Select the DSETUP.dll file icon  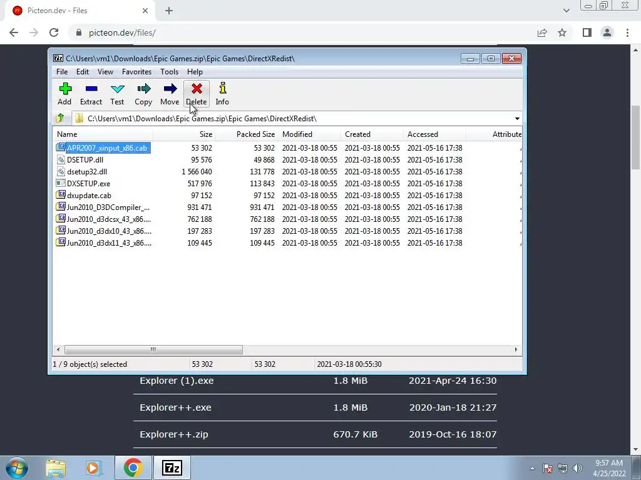(x=61, y=159)
